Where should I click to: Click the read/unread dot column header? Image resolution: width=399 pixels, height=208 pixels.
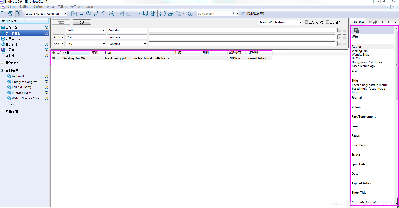click(x=54, y=53)
